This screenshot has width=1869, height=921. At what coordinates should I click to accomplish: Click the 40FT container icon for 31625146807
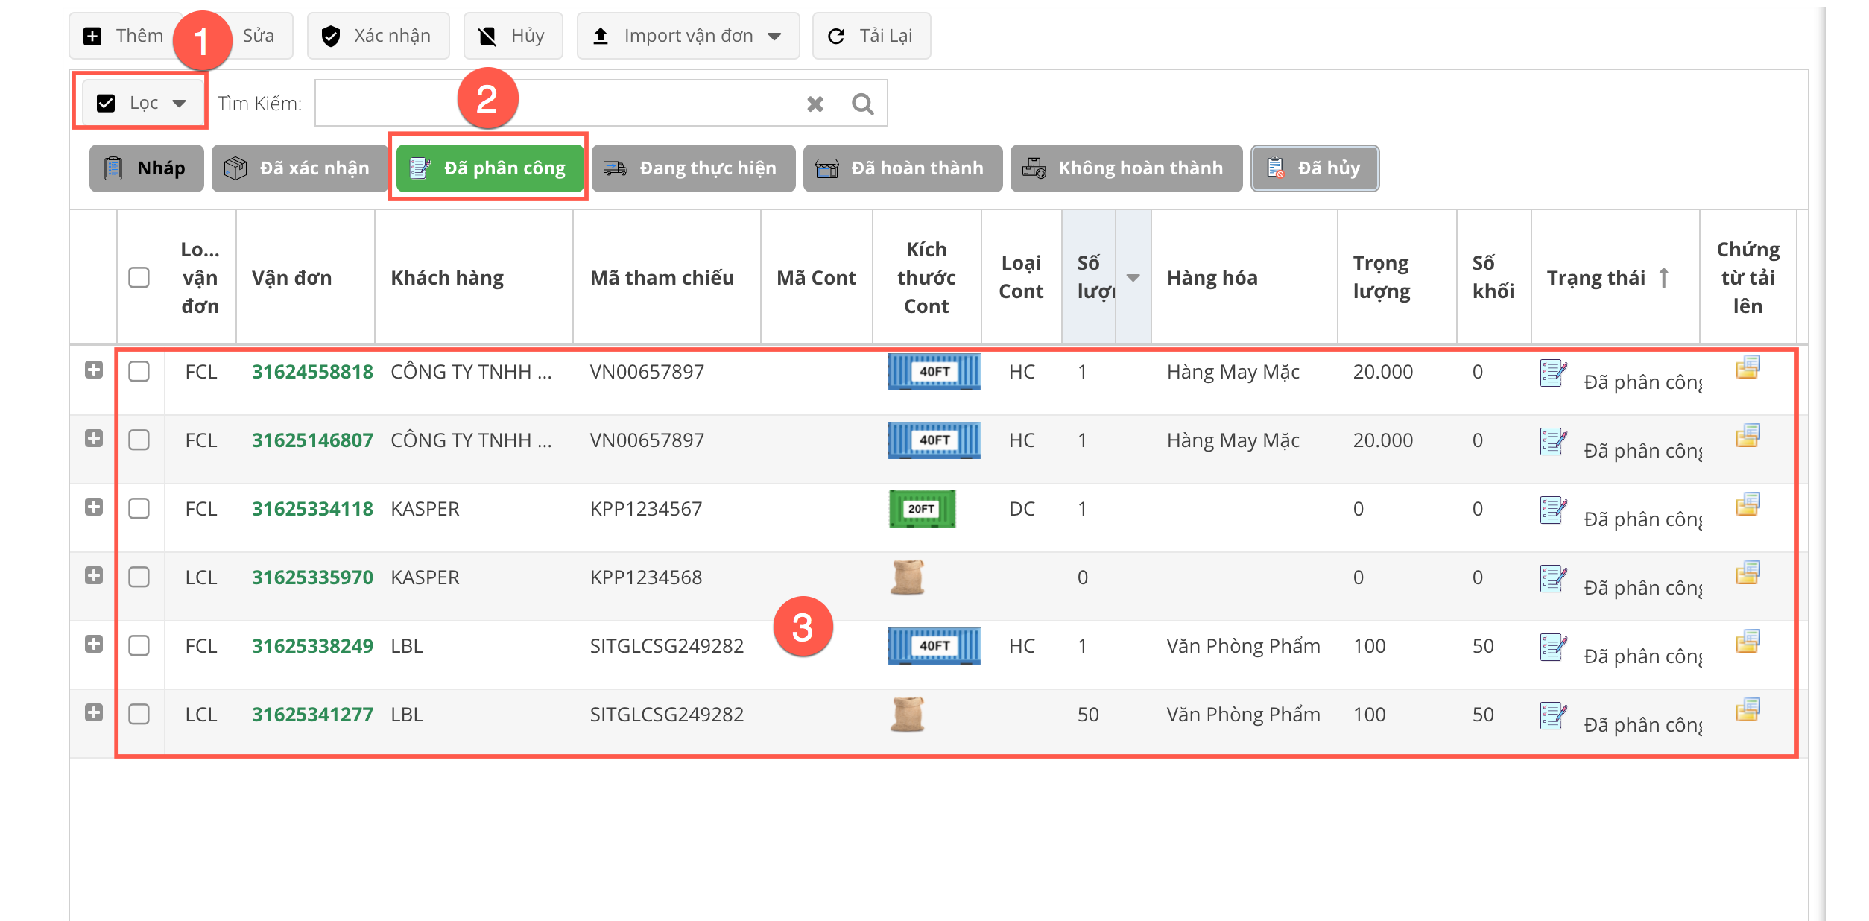934,440
